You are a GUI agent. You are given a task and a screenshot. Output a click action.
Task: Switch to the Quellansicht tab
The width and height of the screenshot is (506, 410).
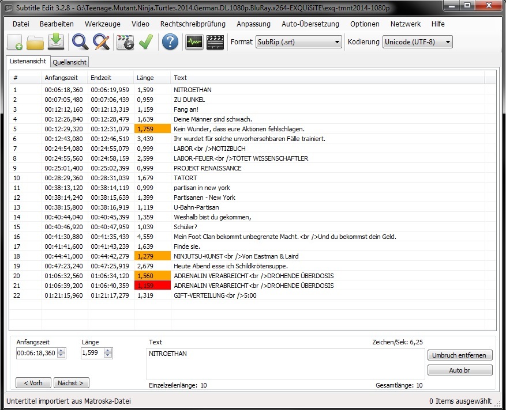(69, 62)
